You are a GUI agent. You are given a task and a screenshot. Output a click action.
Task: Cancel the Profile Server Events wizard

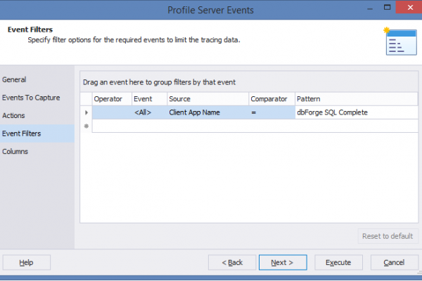click(x=395, y=263)
